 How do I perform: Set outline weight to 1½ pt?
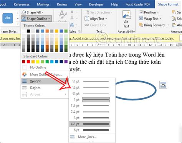pos(90,106)
